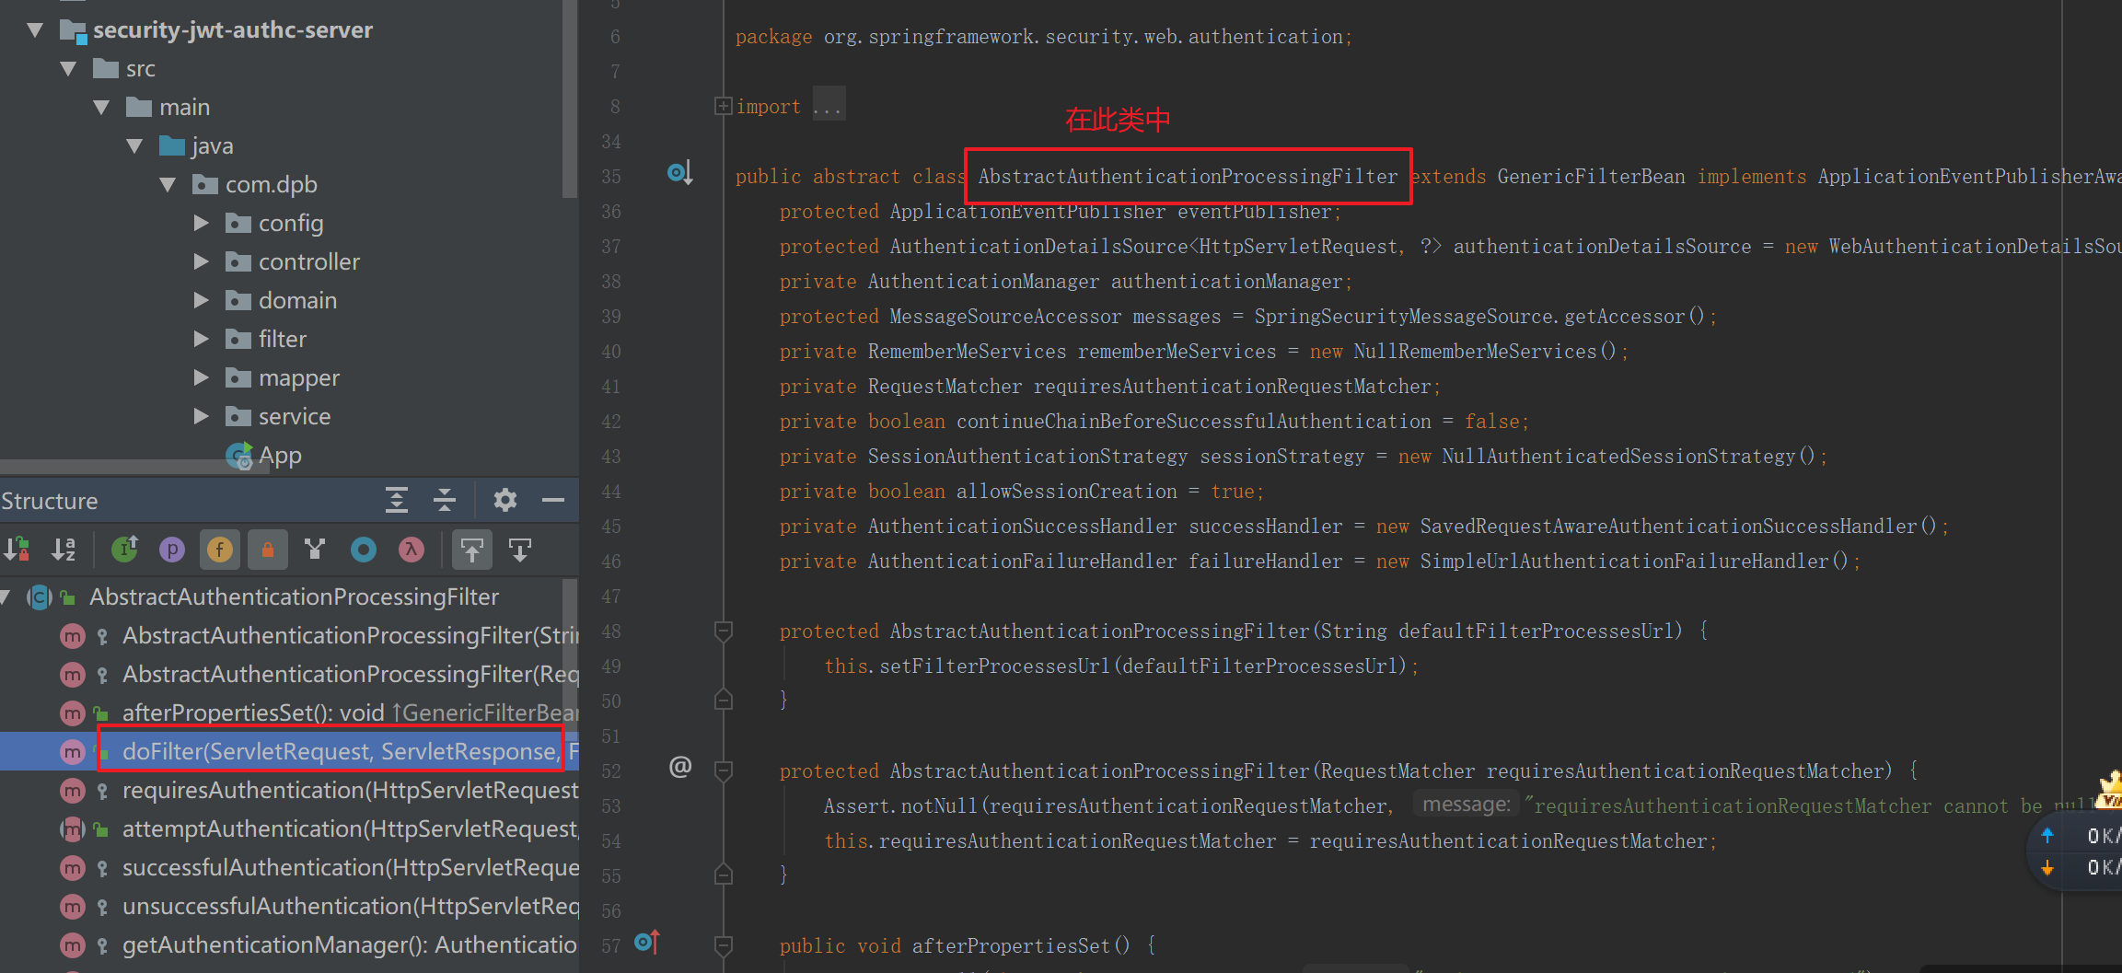The height and width of the screenshot is (973, 2122).
Task: Toggle Sort Alphabetically in the Structure toolbar
Action: (64, 550)
